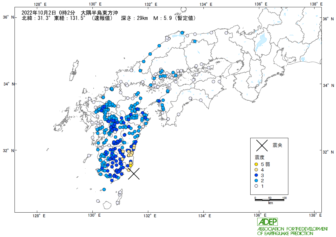Click the OF EARTHQUAKE PREDICTION text line
Screen dimensions: 336x237
click(x=285, y=233)
